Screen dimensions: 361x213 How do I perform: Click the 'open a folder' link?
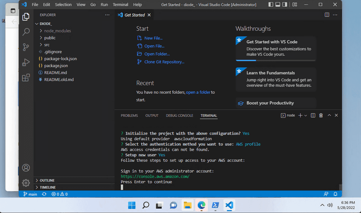pos(198,92)
